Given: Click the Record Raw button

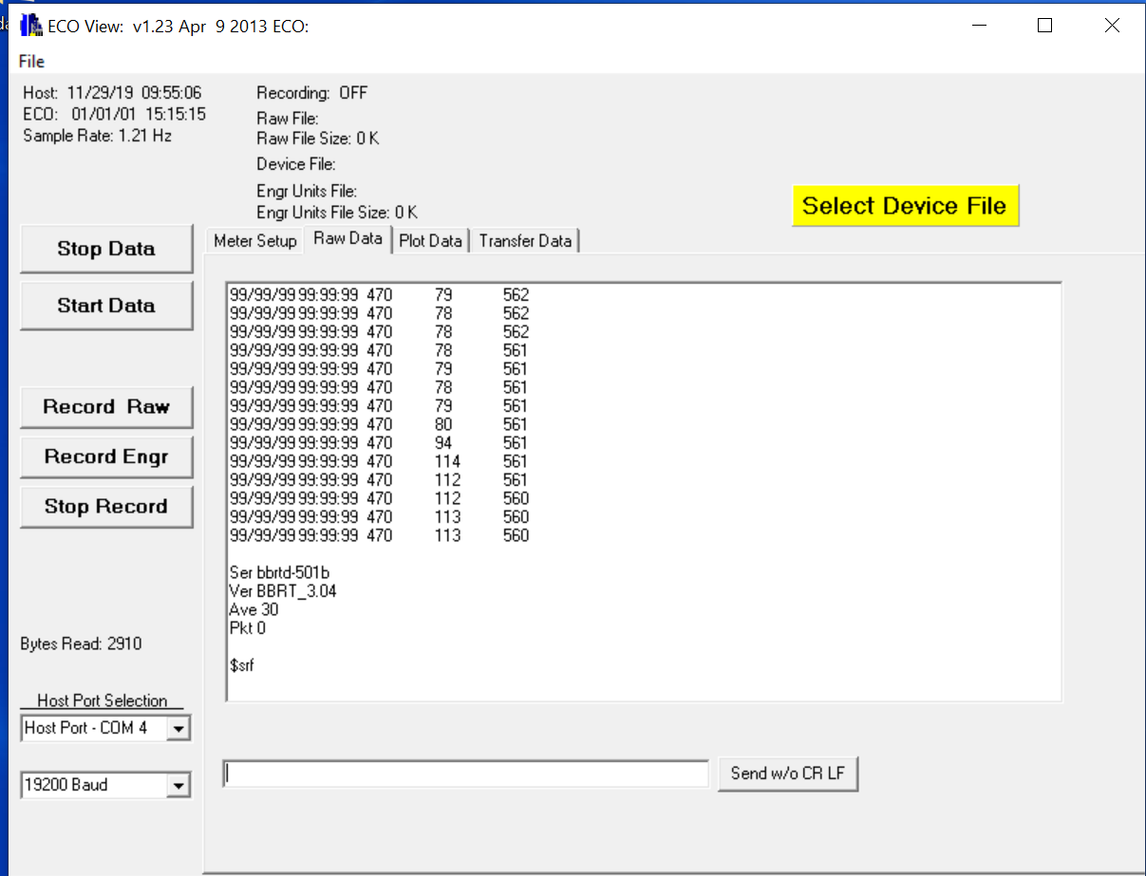Looking at the screenshot, I should 106,407.
